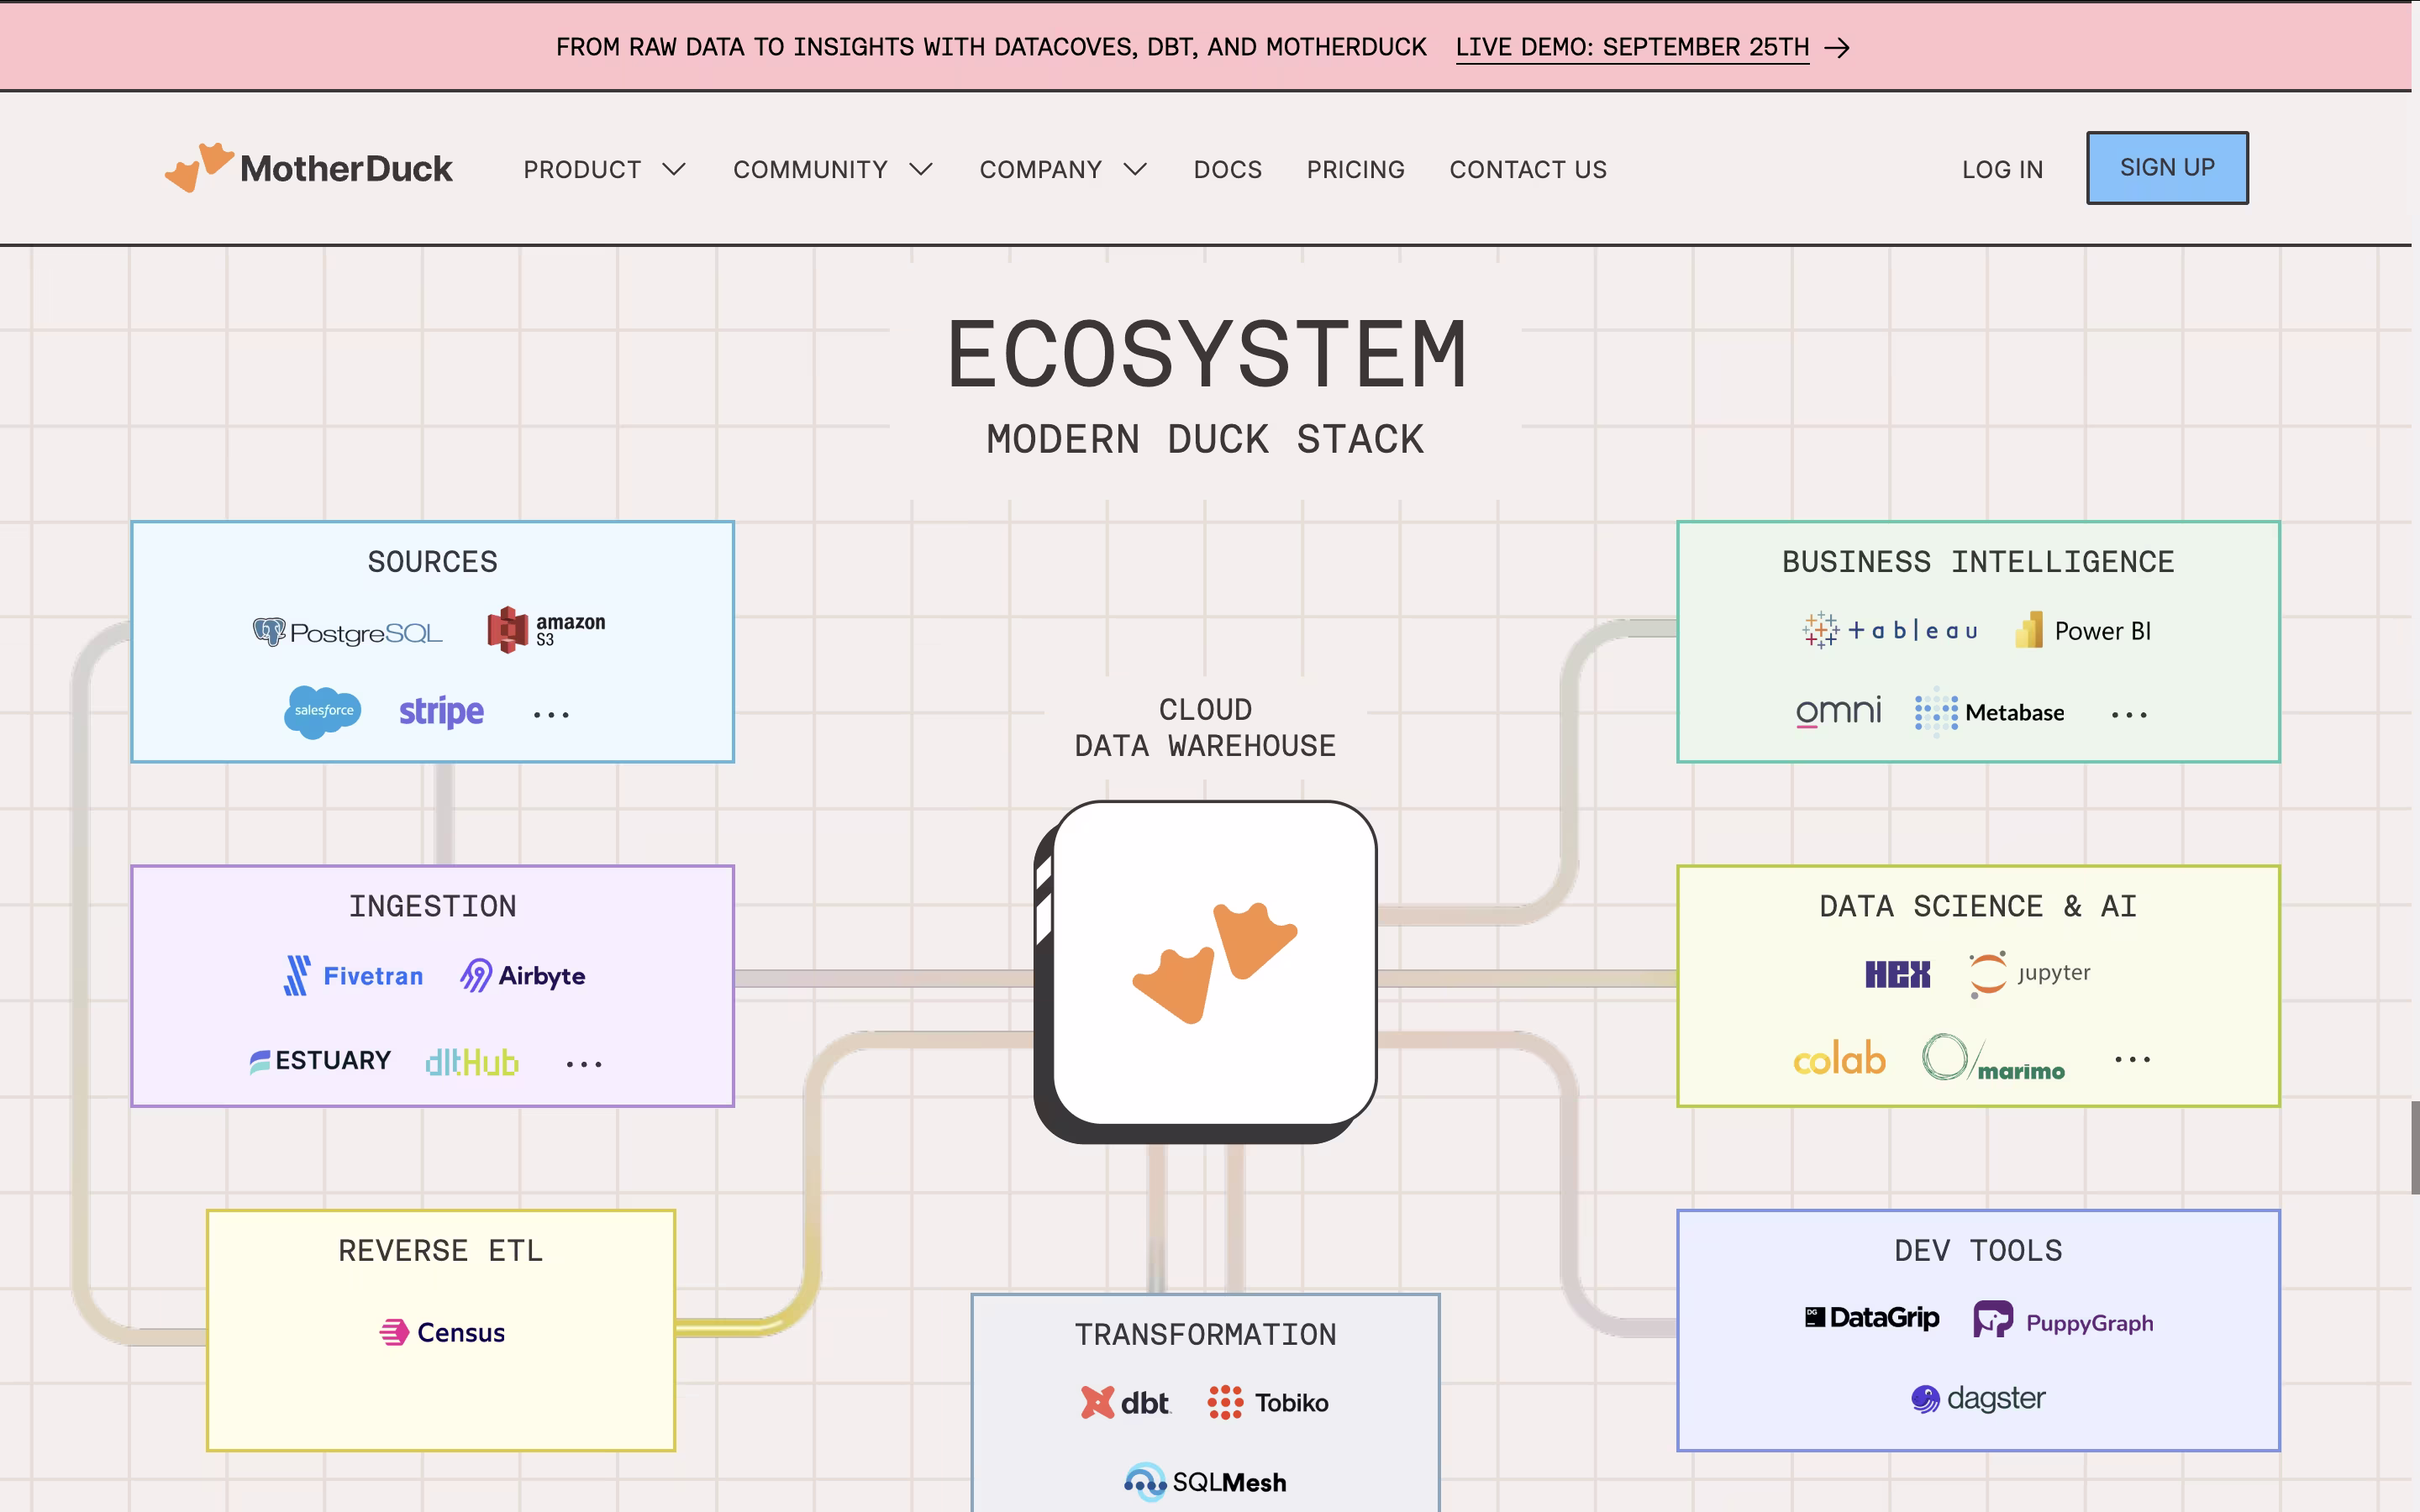The width and height of the screenshot is (2420, 1512).
Task: Open the dbt logo under Transformation
Action: [1125, 1402]
